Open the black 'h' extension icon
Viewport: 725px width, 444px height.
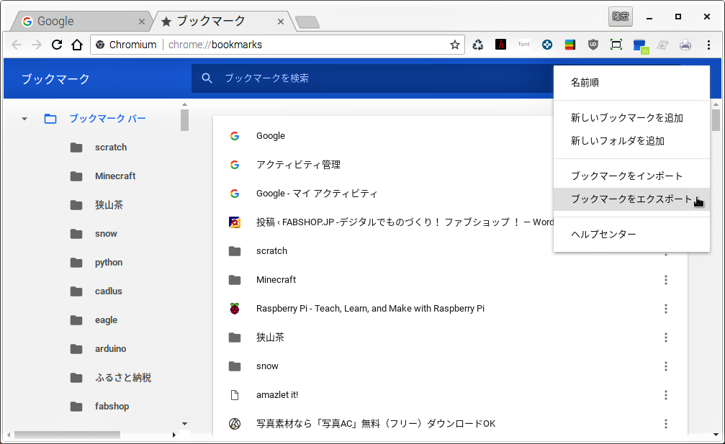pos(501,45)
